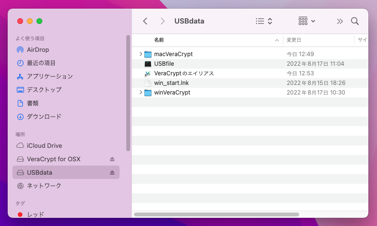Select the VeraCrypt alias file icon
The image size is (377, 226).
148,73
